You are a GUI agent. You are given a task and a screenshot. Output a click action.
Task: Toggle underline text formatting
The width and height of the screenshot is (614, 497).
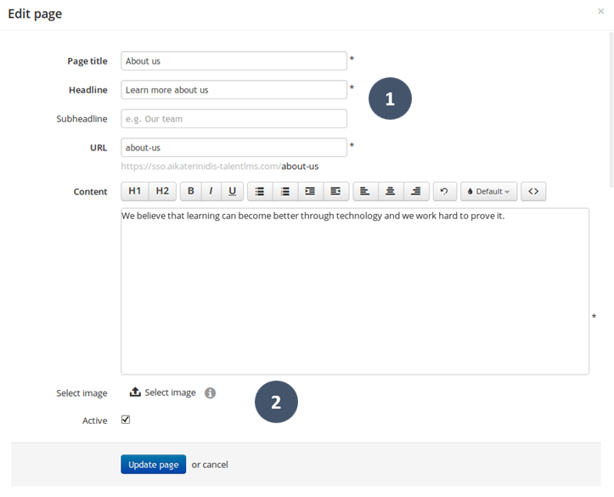point(232,191)
